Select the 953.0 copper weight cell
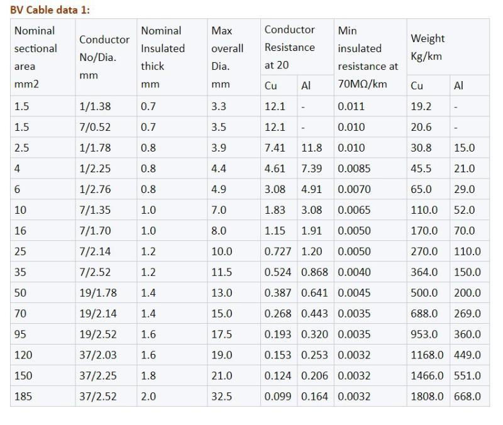This screenshot has height=425, width=503. (424, 334)
